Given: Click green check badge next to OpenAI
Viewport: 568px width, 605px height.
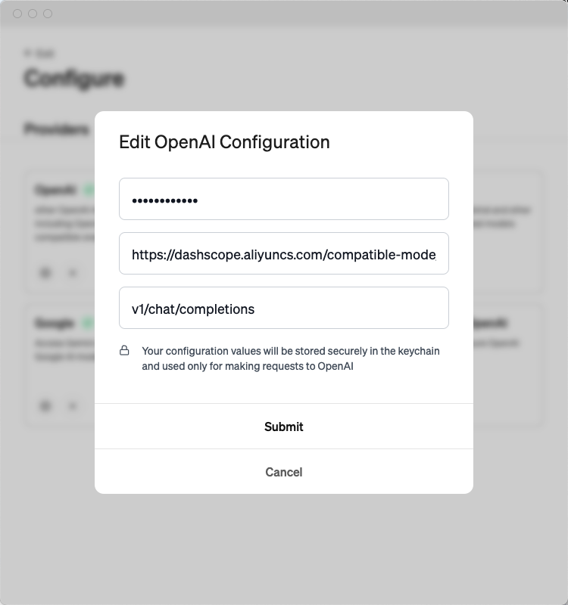Looking at the screenshot, I should pyautogui.click(x=88, y=190).
